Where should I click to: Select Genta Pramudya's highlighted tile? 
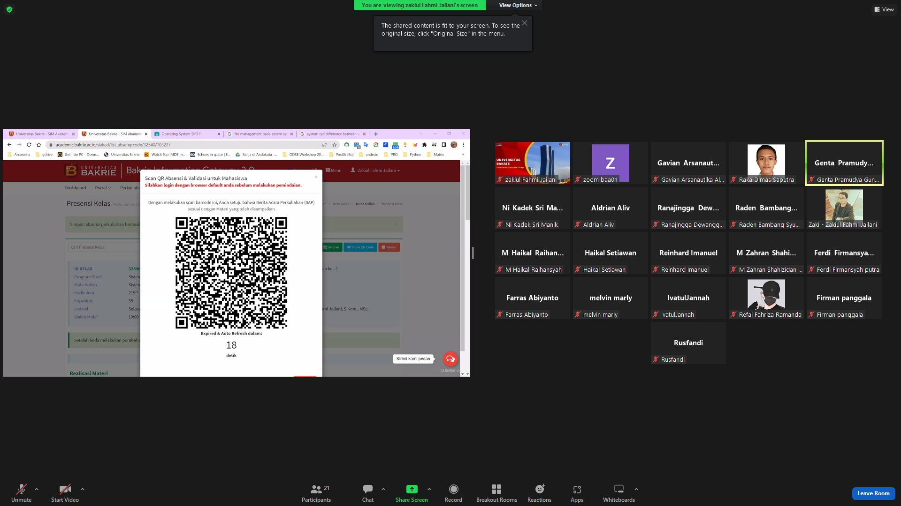(844, 163)
